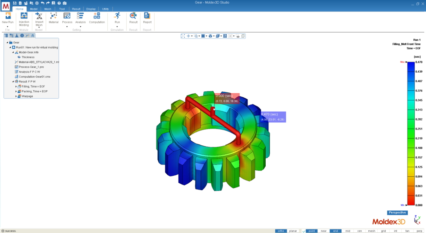Click the Undo arrow in quick access toolbar

pos(42,3)
